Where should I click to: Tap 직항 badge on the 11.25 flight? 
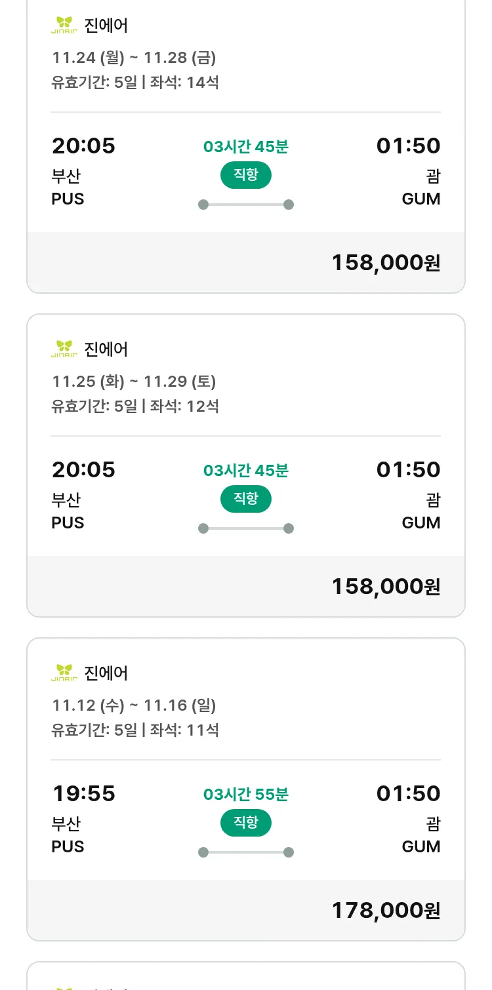click(245, 499)
